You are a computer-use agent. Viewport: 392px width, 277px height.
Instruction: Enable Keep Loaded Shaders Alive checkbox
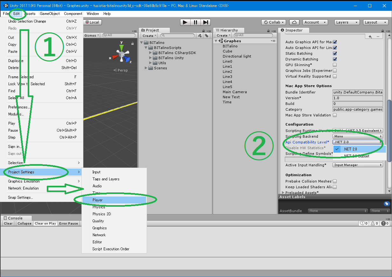tap(335, 187)
